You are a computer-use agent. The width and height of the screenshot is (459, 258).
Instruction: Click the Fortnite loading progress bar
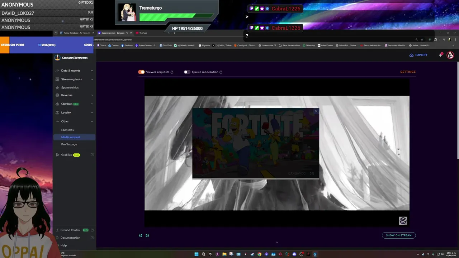(x=256, y=178)
